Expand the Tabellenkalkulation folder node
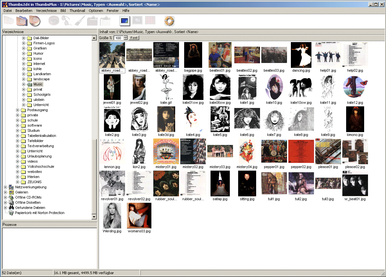Viewport: 386px width, 277px height. point(17,136)
